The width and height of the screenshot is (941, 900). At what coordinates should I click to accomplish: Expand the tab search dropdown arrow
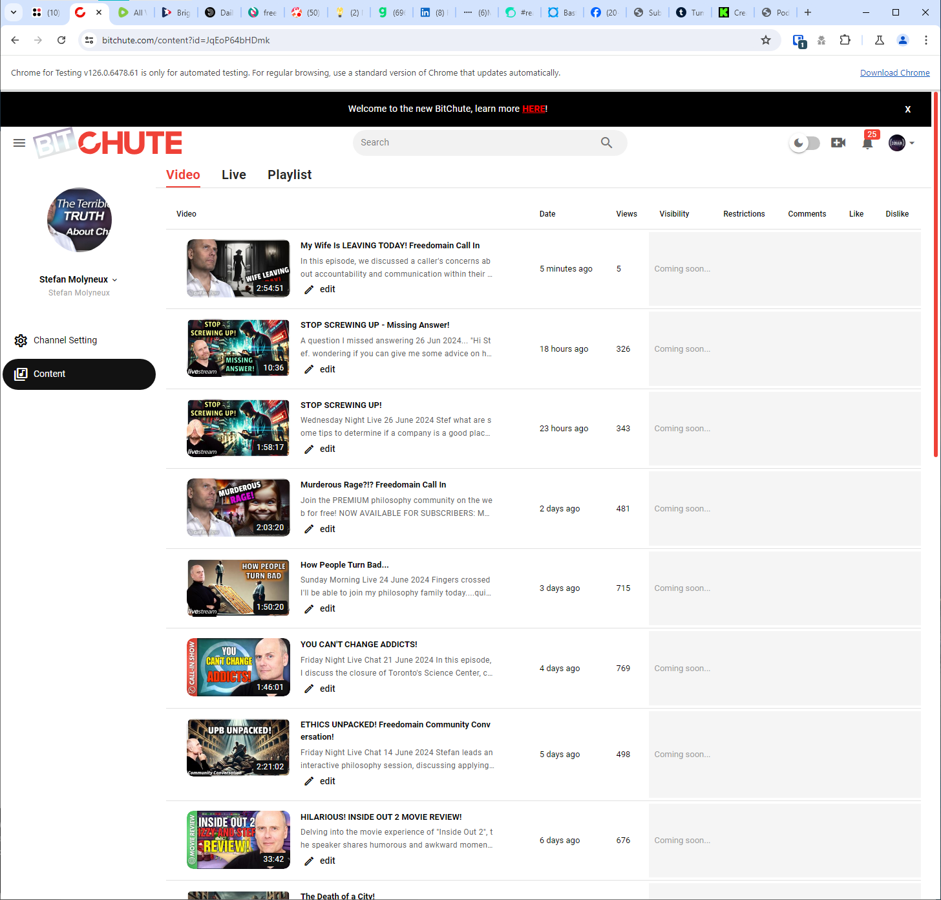[x=14, y=12]
